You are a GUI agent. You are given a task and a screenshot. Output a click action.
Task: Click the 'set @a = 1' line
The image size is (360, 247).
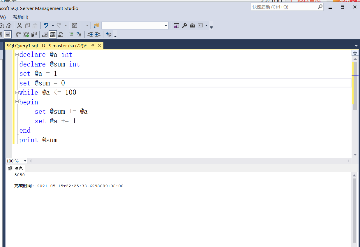(x=38, y=73)
